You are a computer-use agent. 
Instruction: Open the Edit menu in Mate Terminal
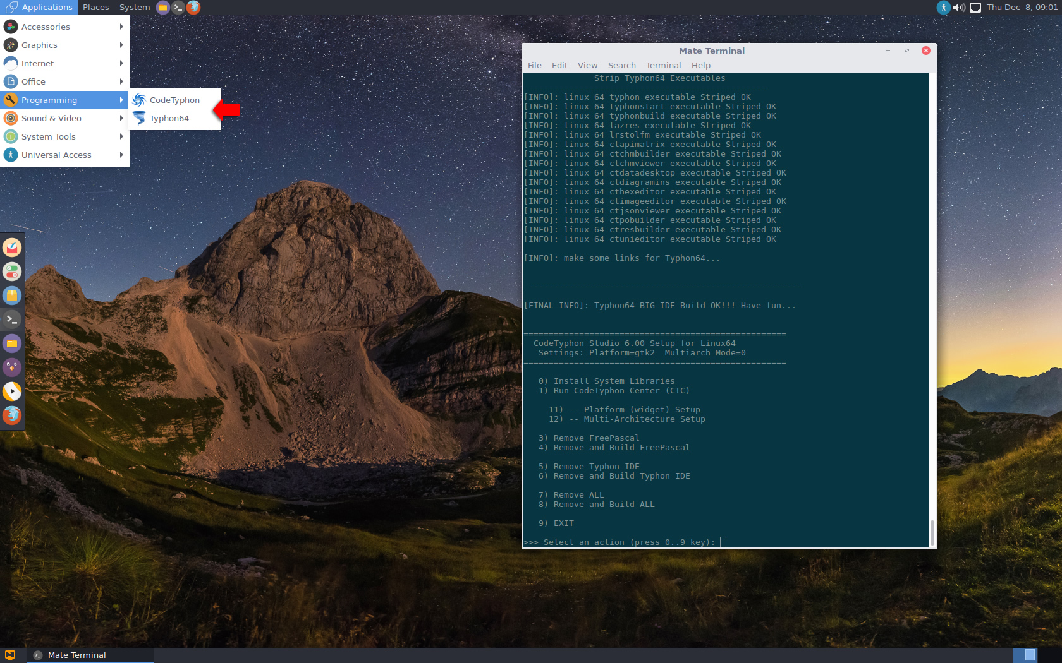[559, 65]
